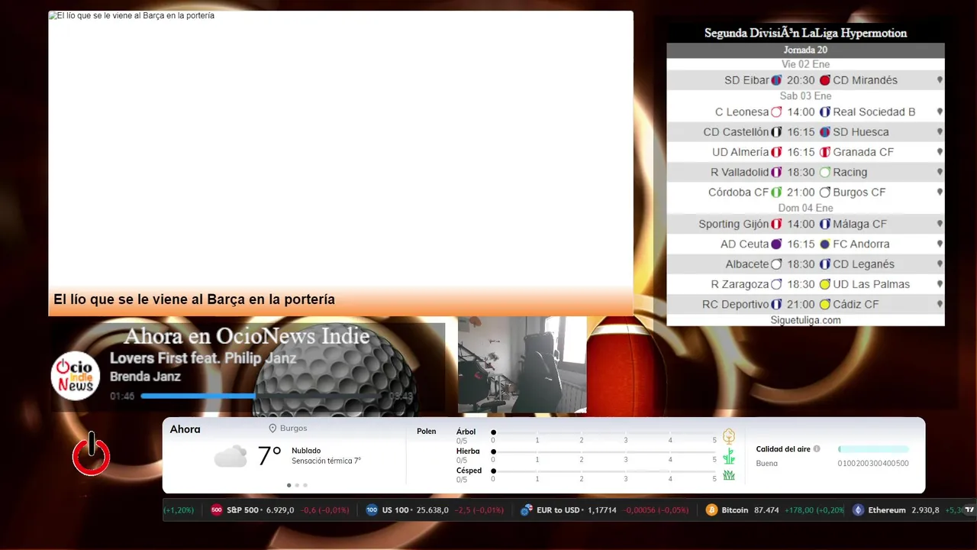Image resolution: width=977 pixels, height=550 pixels.
Task: Click the Césped grass pollen icon
Action: pyautogui.click(x=729, y=475)
